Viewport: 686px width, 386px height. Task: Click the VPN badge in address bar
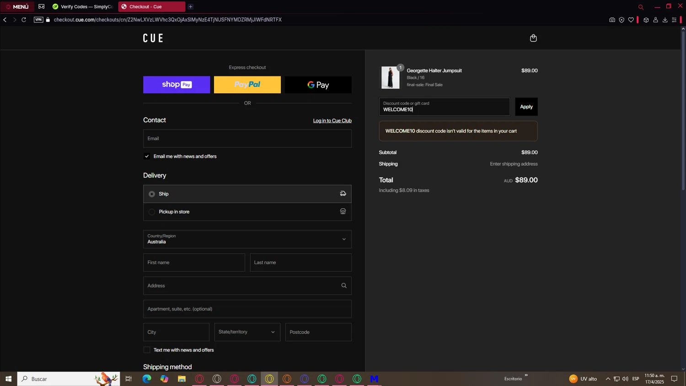(38, 20)
